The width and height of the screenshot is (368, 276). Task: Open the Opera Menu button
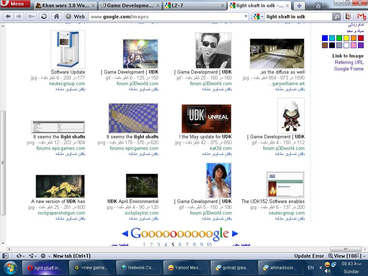tap(15, 4)
